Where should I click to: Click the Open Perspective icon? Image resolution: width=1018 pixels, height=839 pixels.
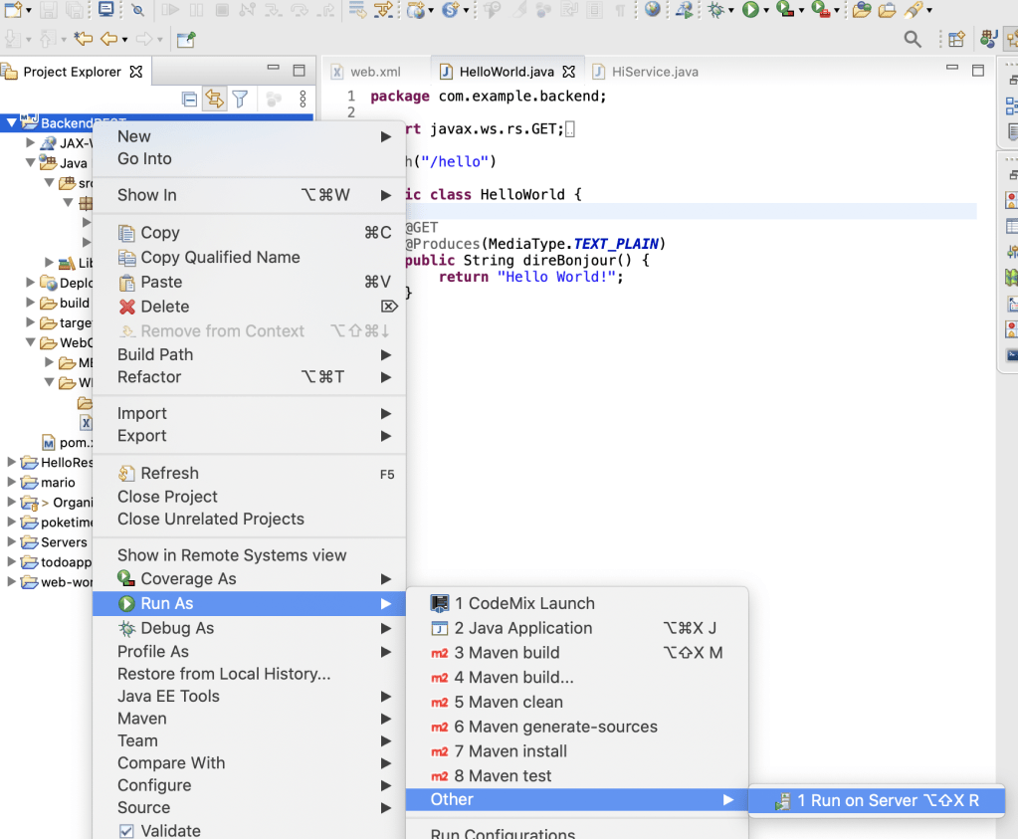[x=956, y=39]
